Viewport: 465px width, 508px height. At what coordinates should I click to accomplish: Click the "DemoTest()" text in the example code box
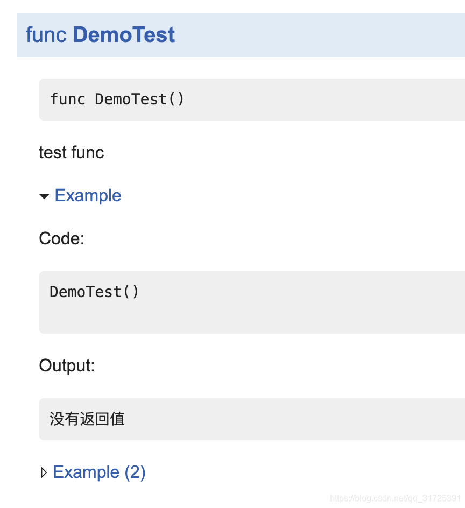click(x=94, y=292)
